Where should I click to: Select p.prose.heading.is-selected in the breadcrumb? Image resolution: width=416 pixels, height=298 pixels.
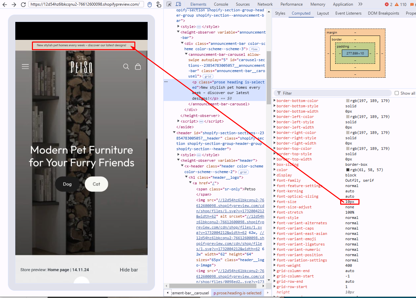(x=237, y=293)
